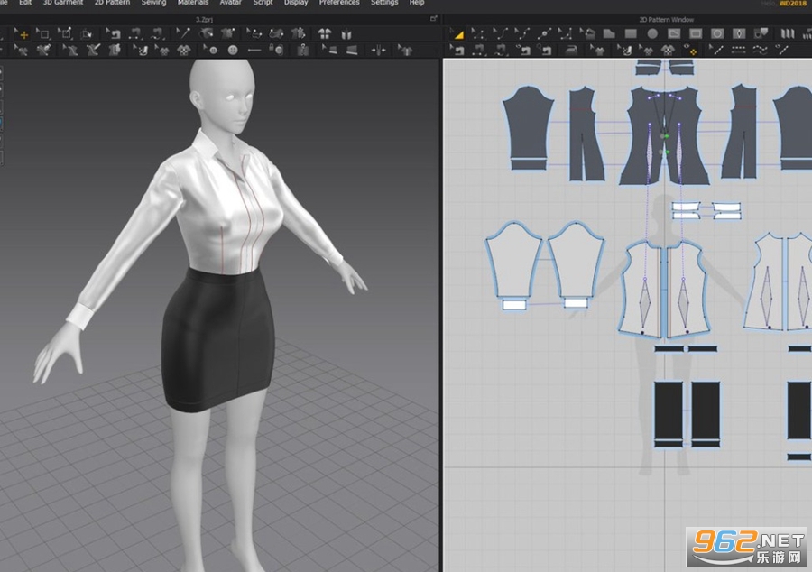Choose the Free Sewing tool in 2D toolbar

(x=500, y=50)
